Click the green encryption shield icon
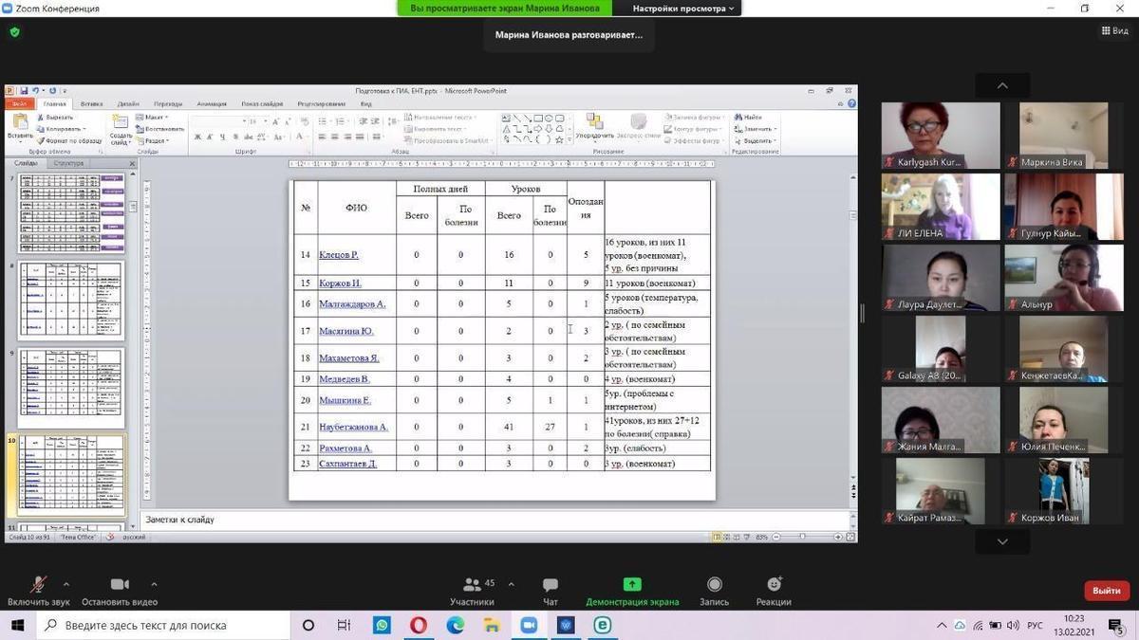The width and height of the screenshot is (1139, 640). 14,31
